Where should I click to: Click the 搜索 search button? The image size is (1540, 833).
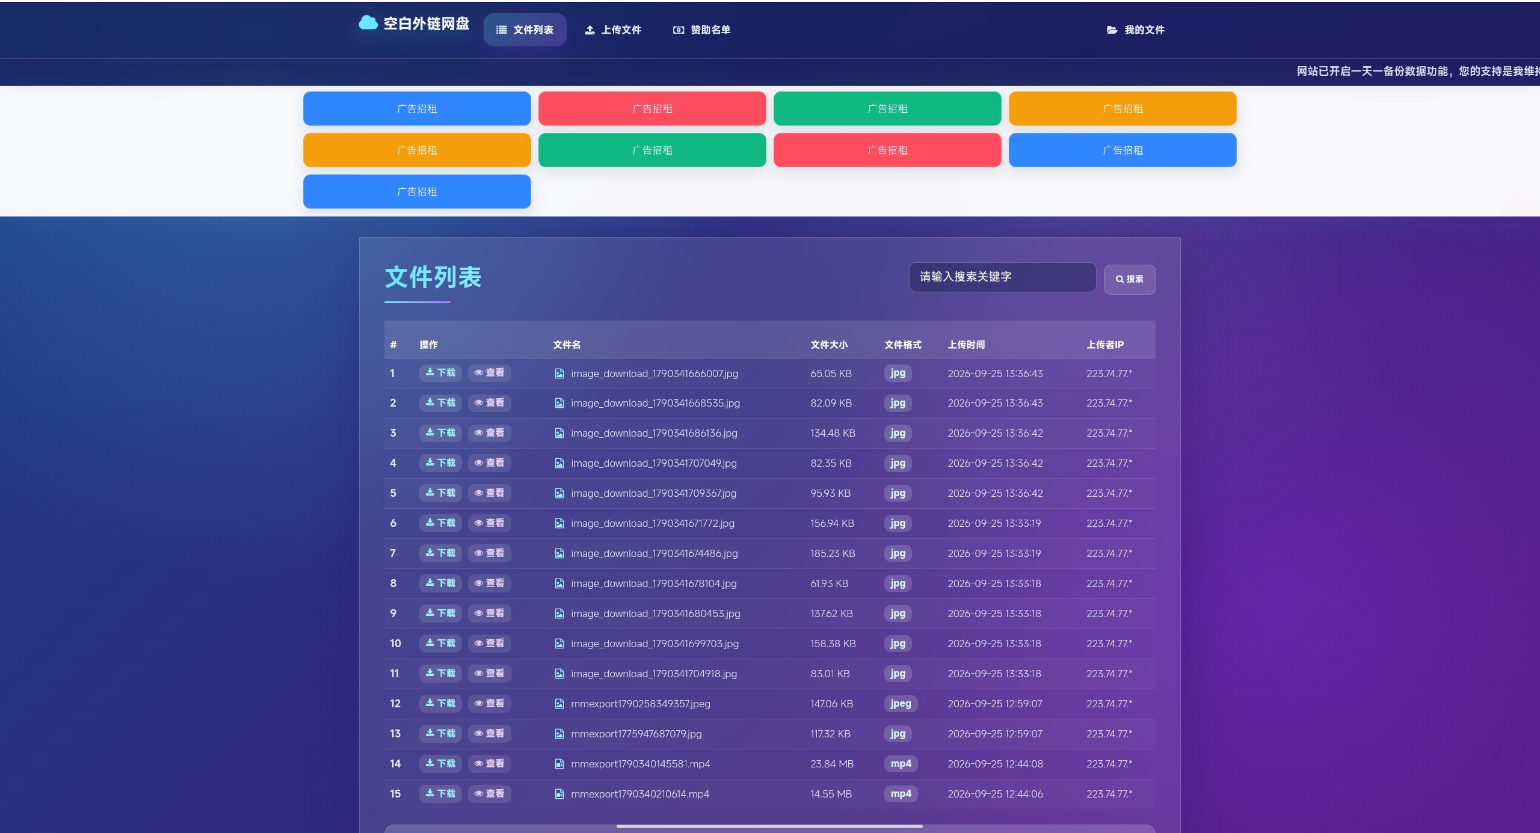click(x=1130, y=279)
